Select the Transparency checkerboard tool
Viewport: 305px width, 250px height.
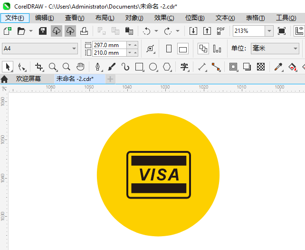(x=261, y=67)
